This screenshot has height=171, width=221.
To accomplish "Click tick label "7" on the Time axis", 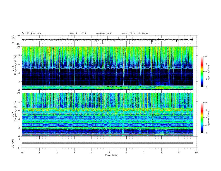I will point(144,153).
